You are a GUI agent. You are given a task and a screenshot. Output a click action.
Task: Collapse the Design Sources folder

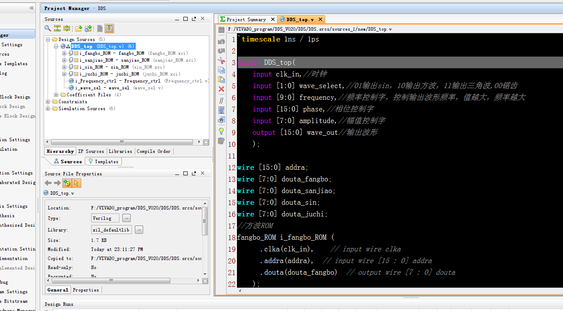tap(48, 39)
